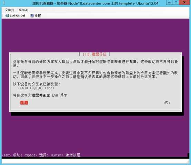Click the SCSI3 (0,0,0) (sda) device line
This screenshot has width=191, height=165.
click(36, 88)
